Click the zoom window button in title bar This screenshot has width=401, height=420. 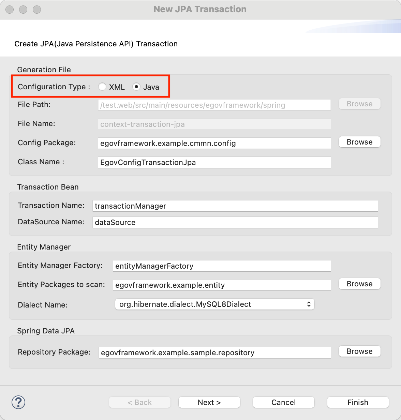pyautogui.click(x=37, y=10)
